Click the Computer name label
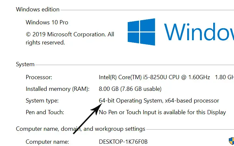Image resolution: width=234 pixels, height=146 pixels. [x=47, y=142]
